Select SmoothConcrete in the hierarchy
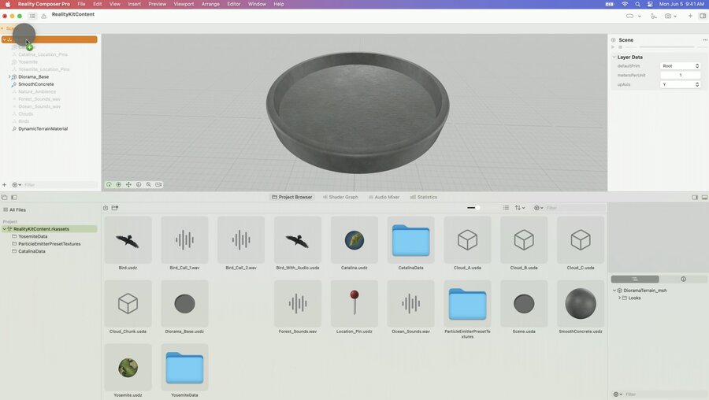709x400 pixels. (35, 84)
